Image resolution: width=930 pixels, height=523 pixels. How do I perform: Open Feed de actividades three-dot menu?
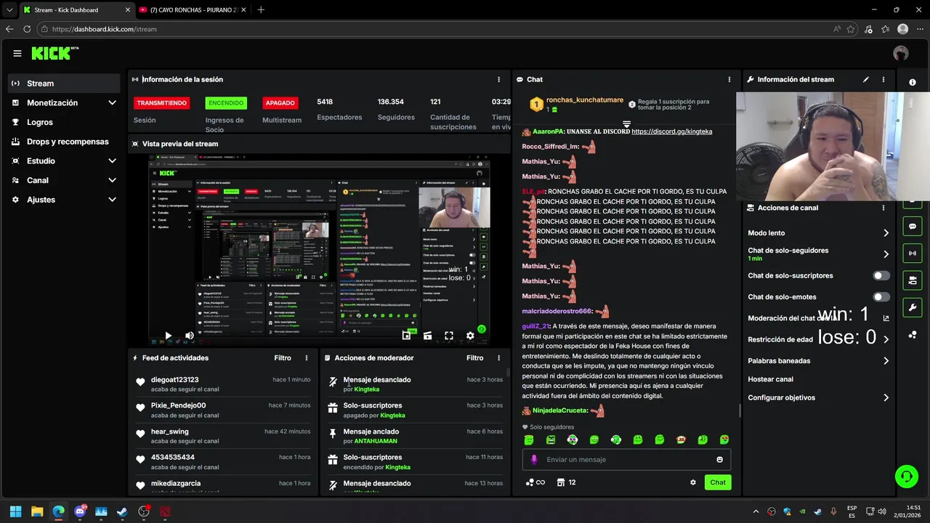[307, 358]
